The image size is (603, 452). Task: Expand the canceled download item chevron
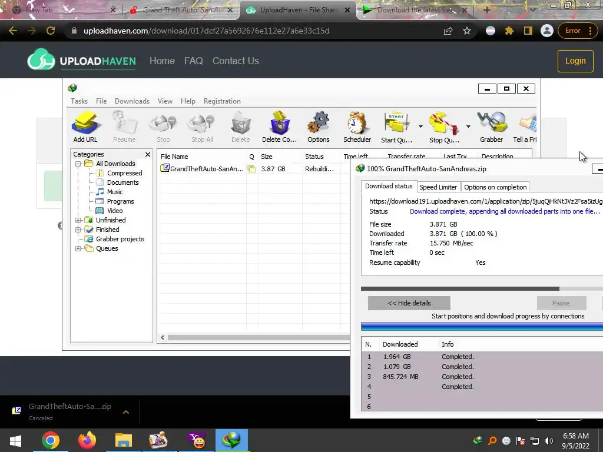[126, 412]
